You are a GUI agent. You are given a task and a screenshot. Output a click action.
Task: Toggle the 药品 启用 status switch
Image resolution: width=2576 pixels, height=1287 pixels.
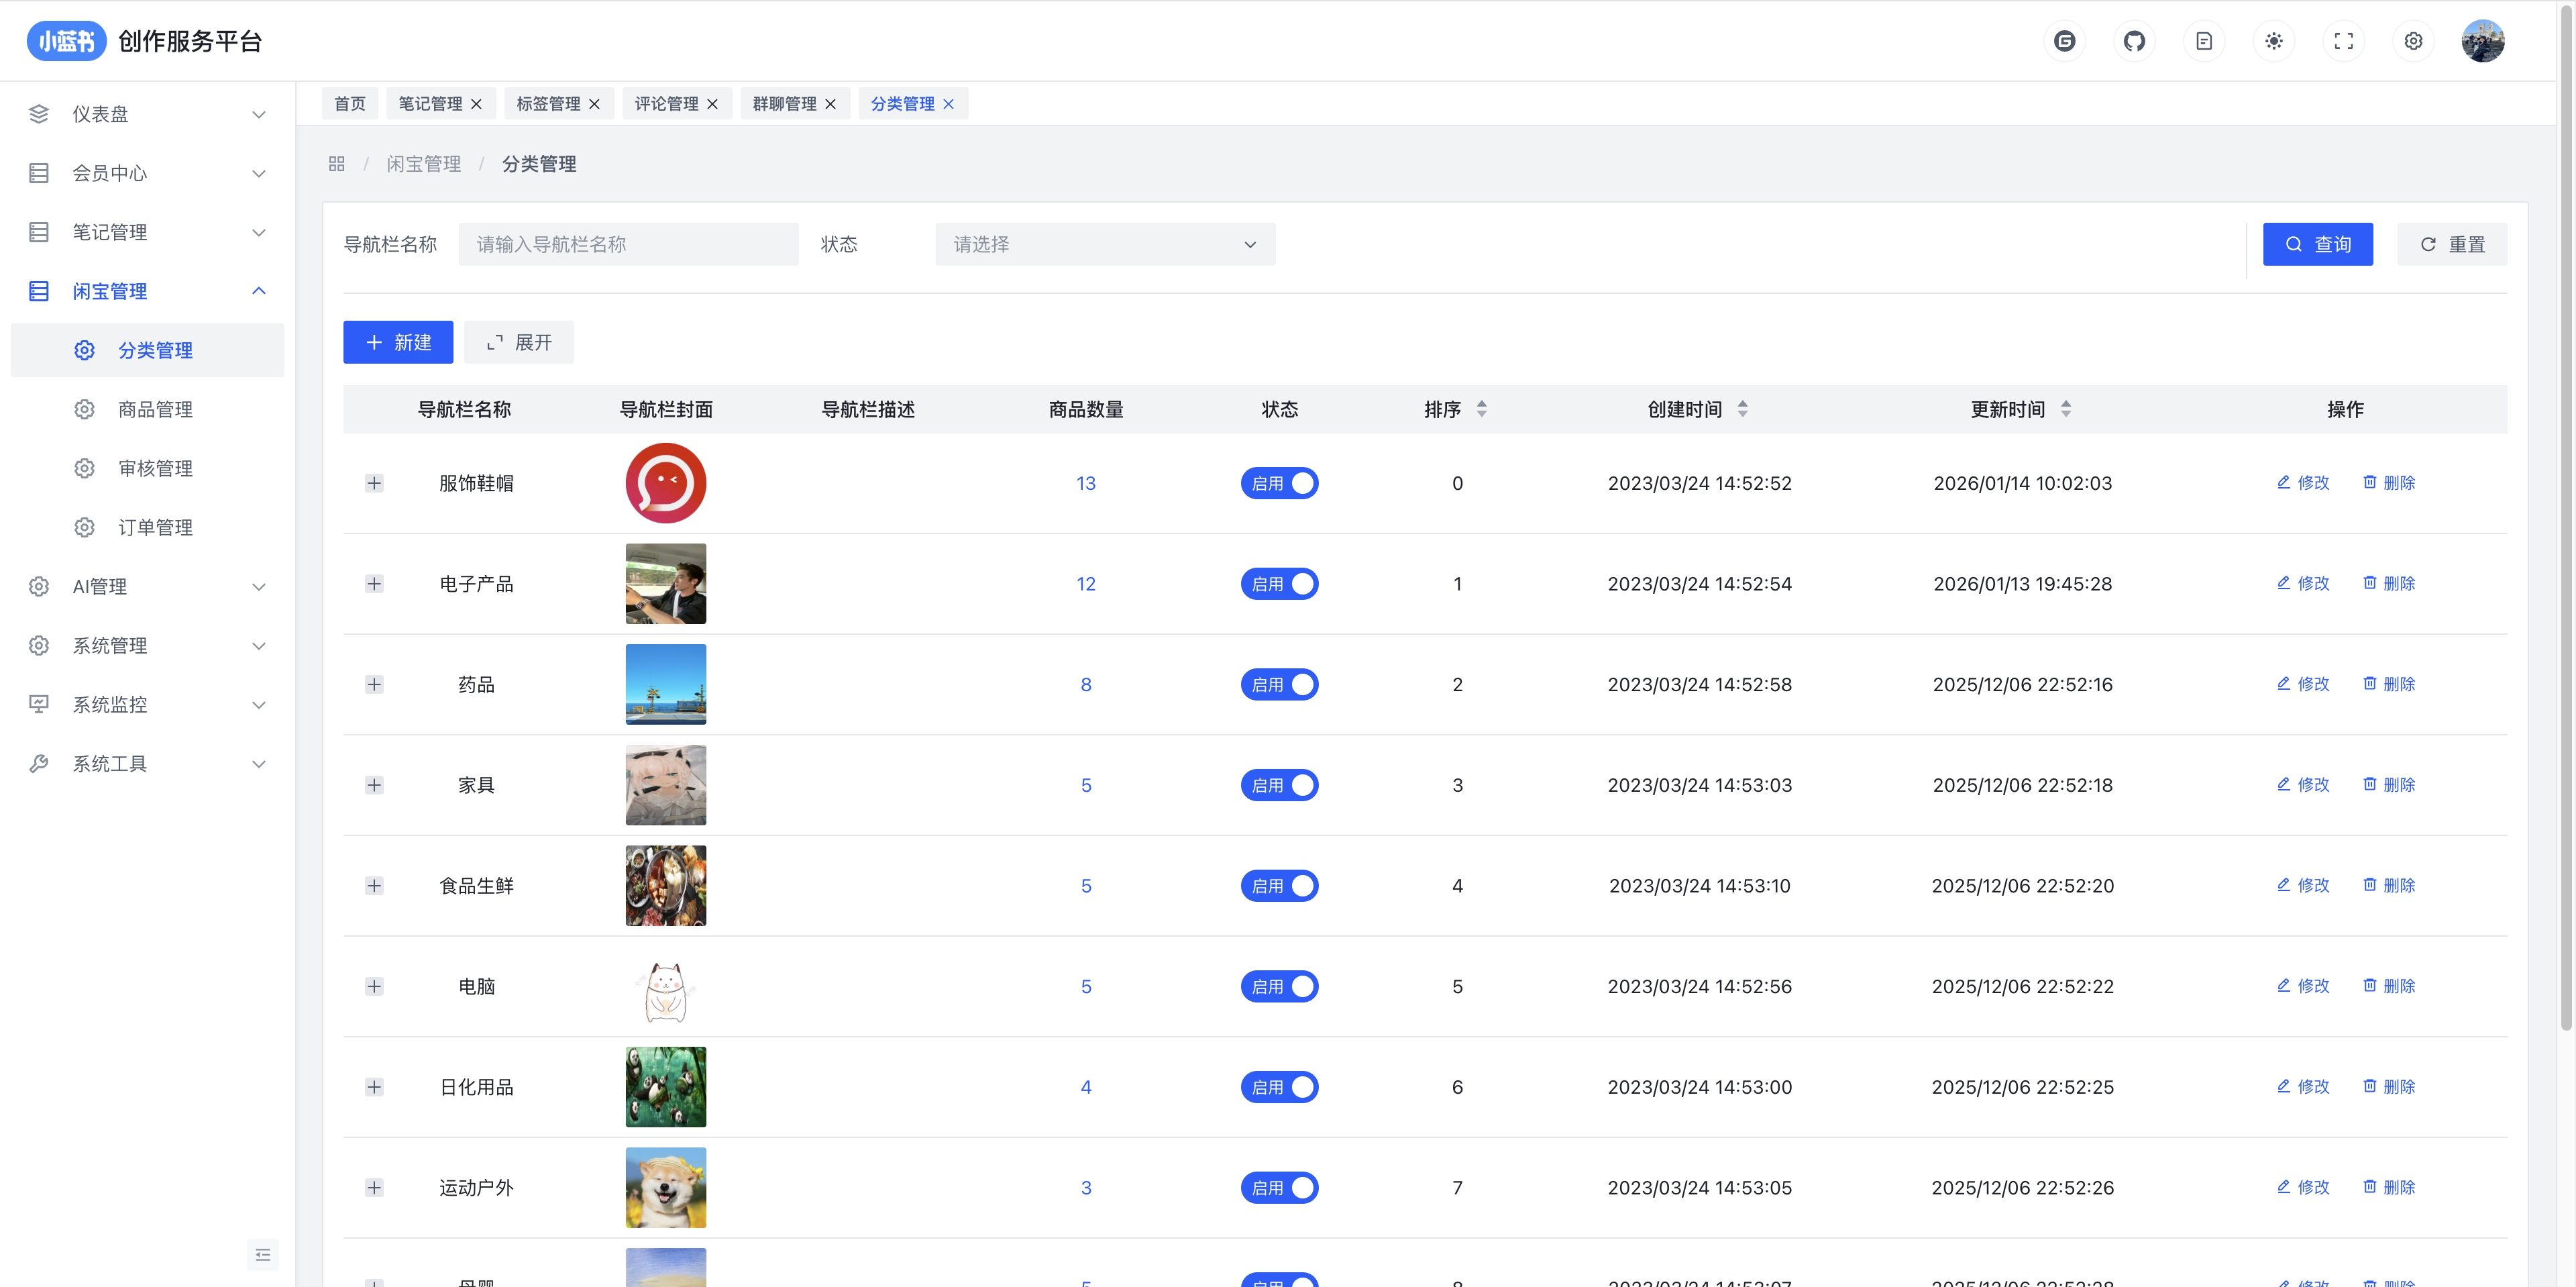(x=1279, y=685)
